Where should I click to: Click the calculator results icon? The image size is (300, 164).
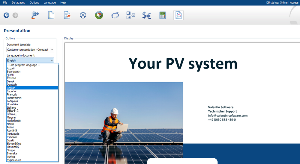pos(163,15)
